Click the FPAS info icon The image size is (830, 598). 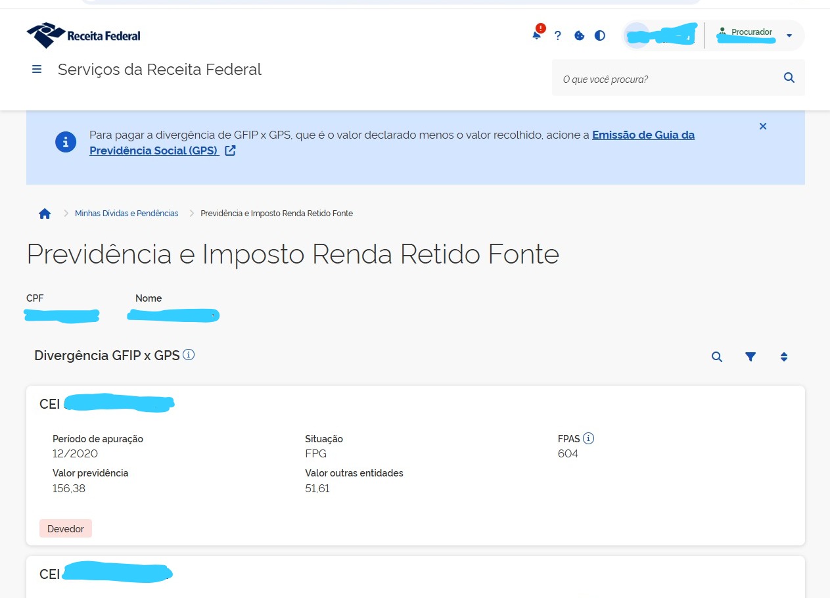point(589,438)
